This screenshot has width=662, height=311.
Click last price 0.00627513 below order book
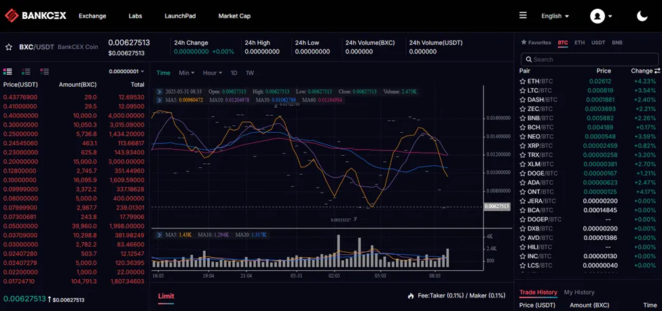coord(24,299)
